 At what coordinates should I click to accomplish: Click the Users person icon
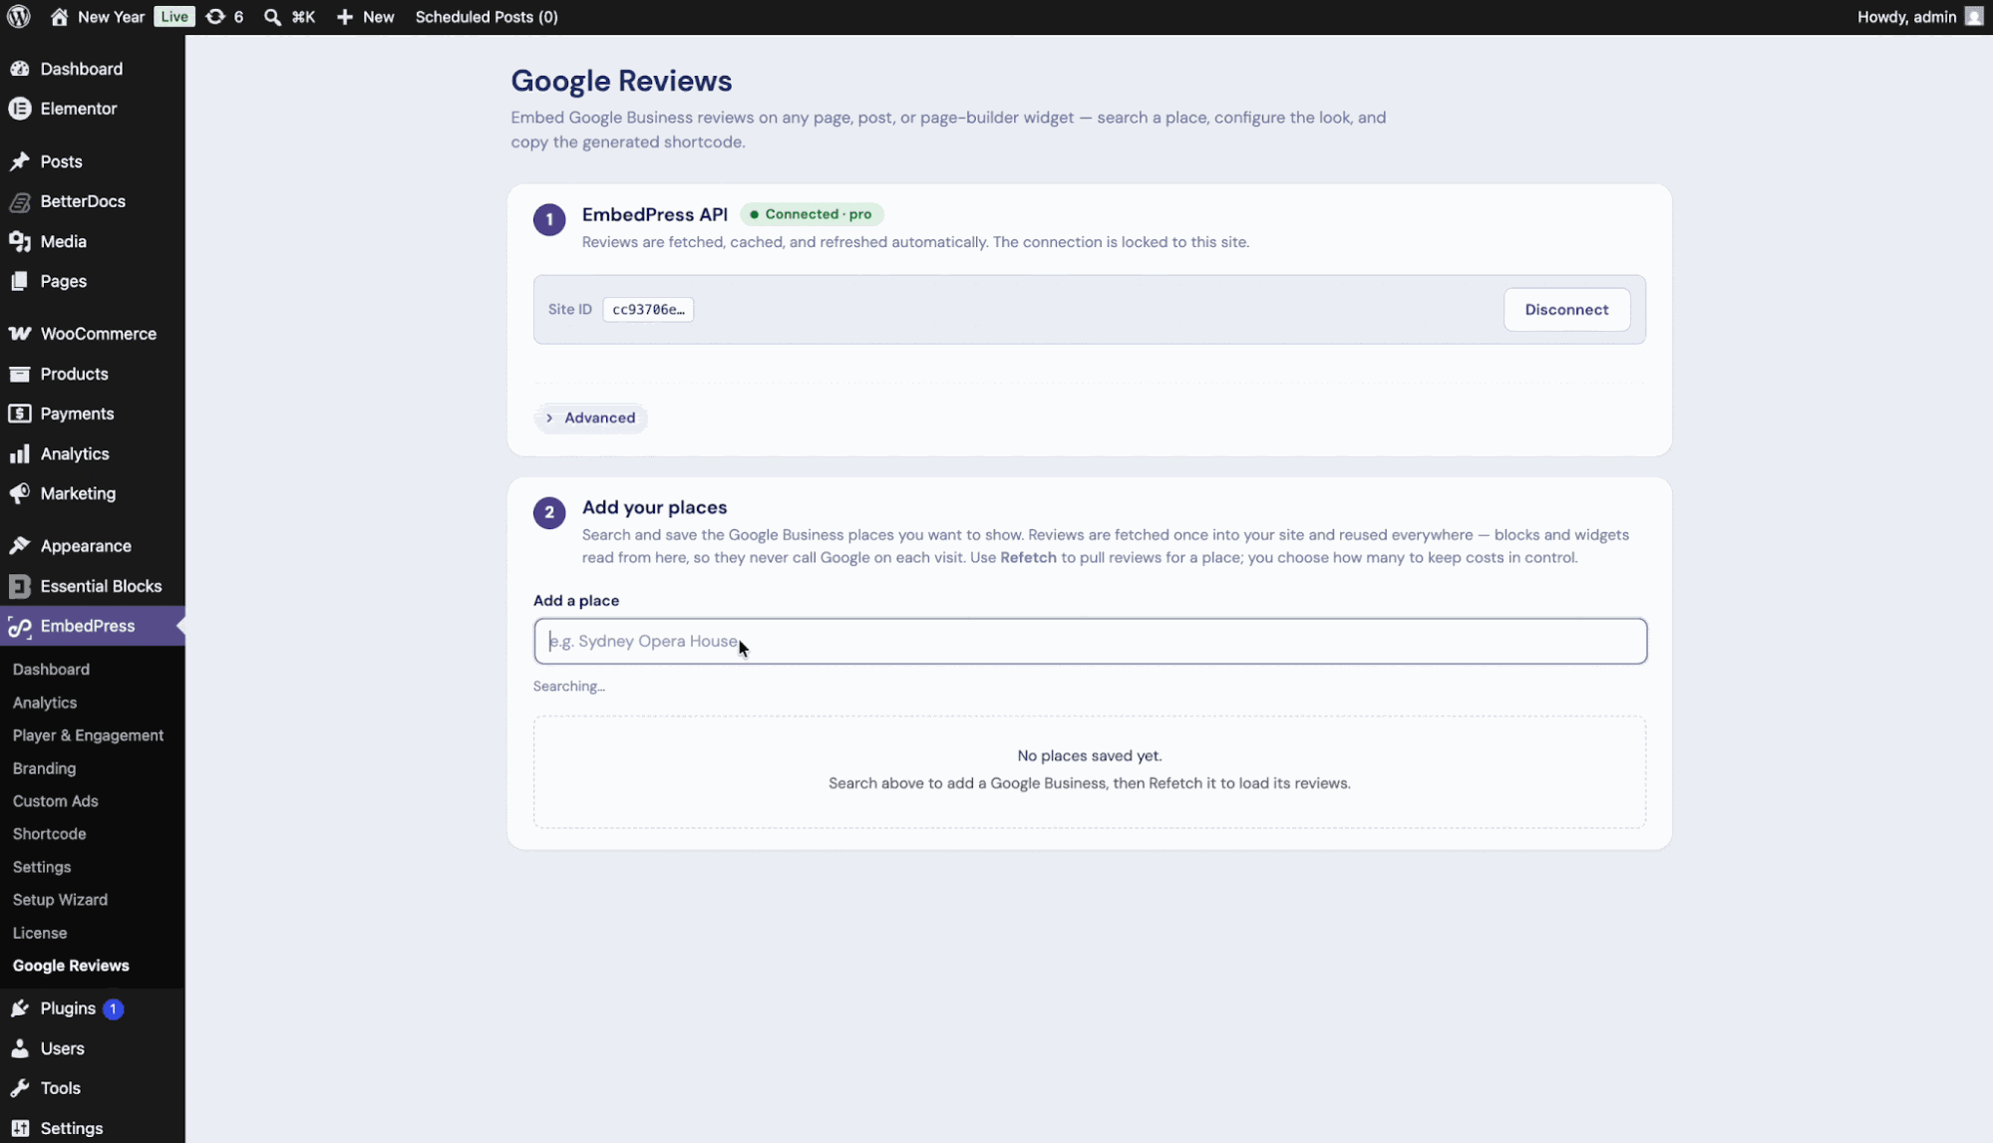pos(20,1048)
